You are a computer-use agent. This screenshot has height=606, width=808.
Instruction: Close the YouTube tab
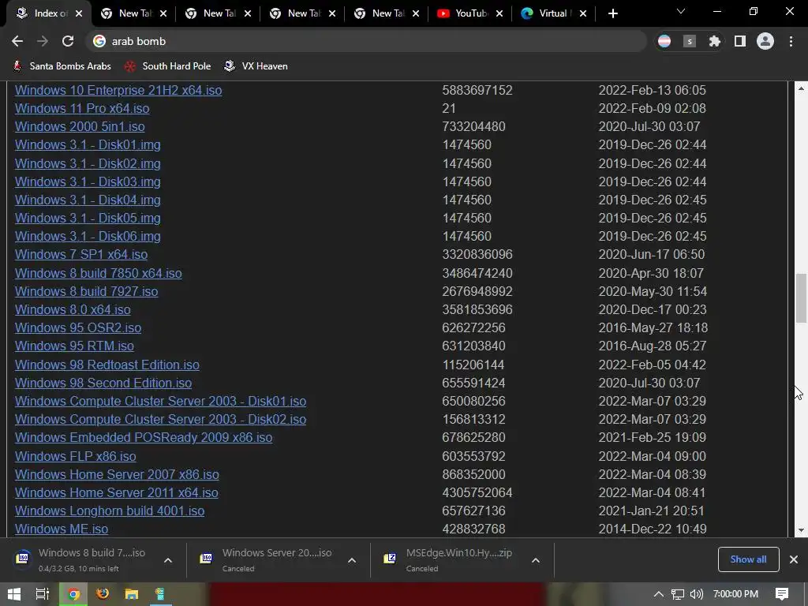[x=499, y=13]
